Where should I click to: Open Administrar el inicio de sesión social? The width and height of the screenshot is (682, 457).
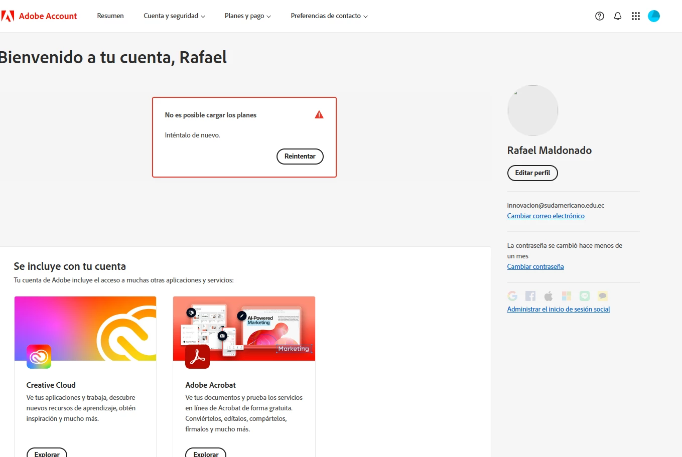pos(559,310)
